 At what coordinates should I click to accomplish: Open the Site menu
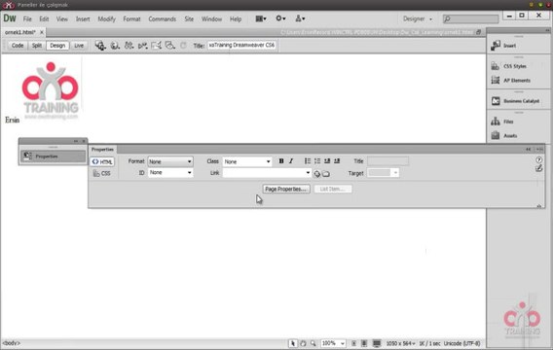tap(189, 19)
